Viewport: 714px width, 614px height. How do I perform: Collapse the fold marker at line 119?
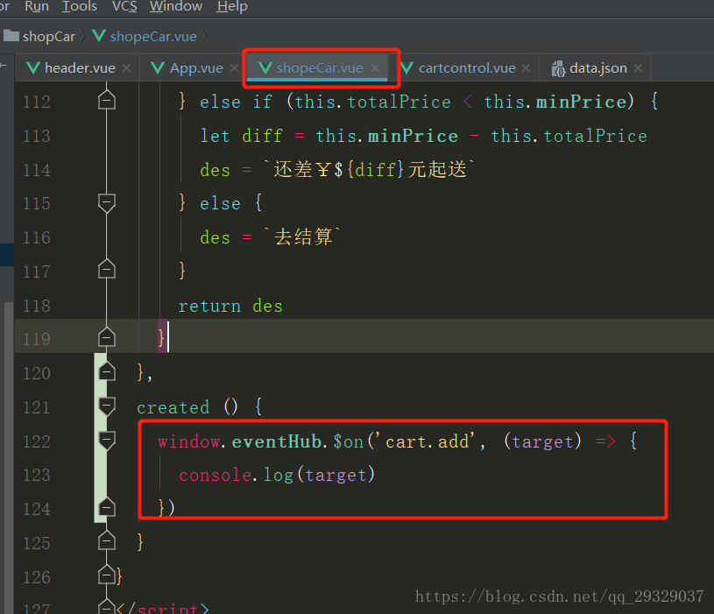[107, 337]
